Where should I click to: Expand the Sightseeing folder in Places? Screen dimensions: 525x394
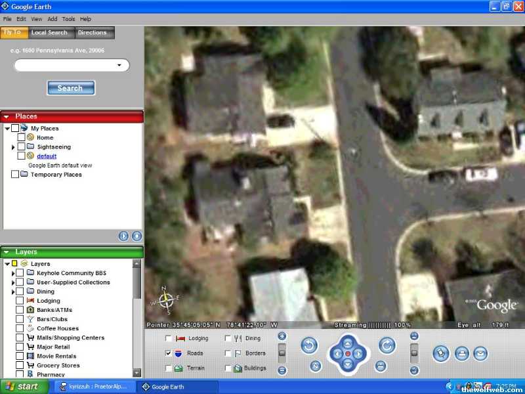pos(13,147)
